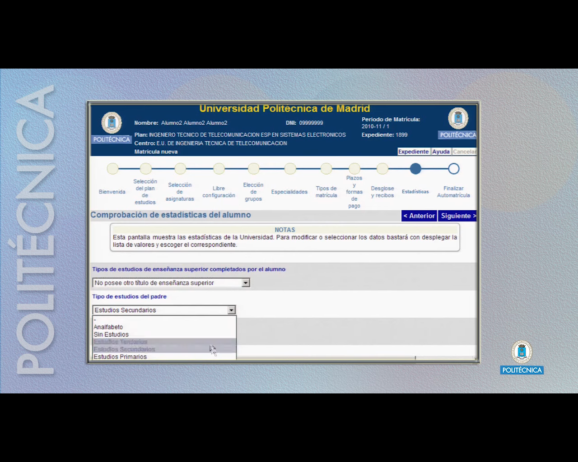Click the Matrícula nueva text
The image size is (578, 462).
(x=156, y=152)
